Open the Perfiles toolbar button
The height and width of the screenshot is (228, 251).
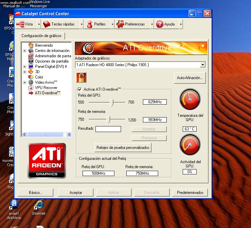click(96, 24)
